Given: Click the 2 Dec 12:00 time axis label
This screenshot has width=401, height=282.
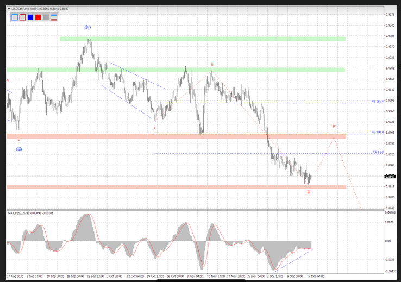Looking at the screenshot, I should tap(274, 276).
